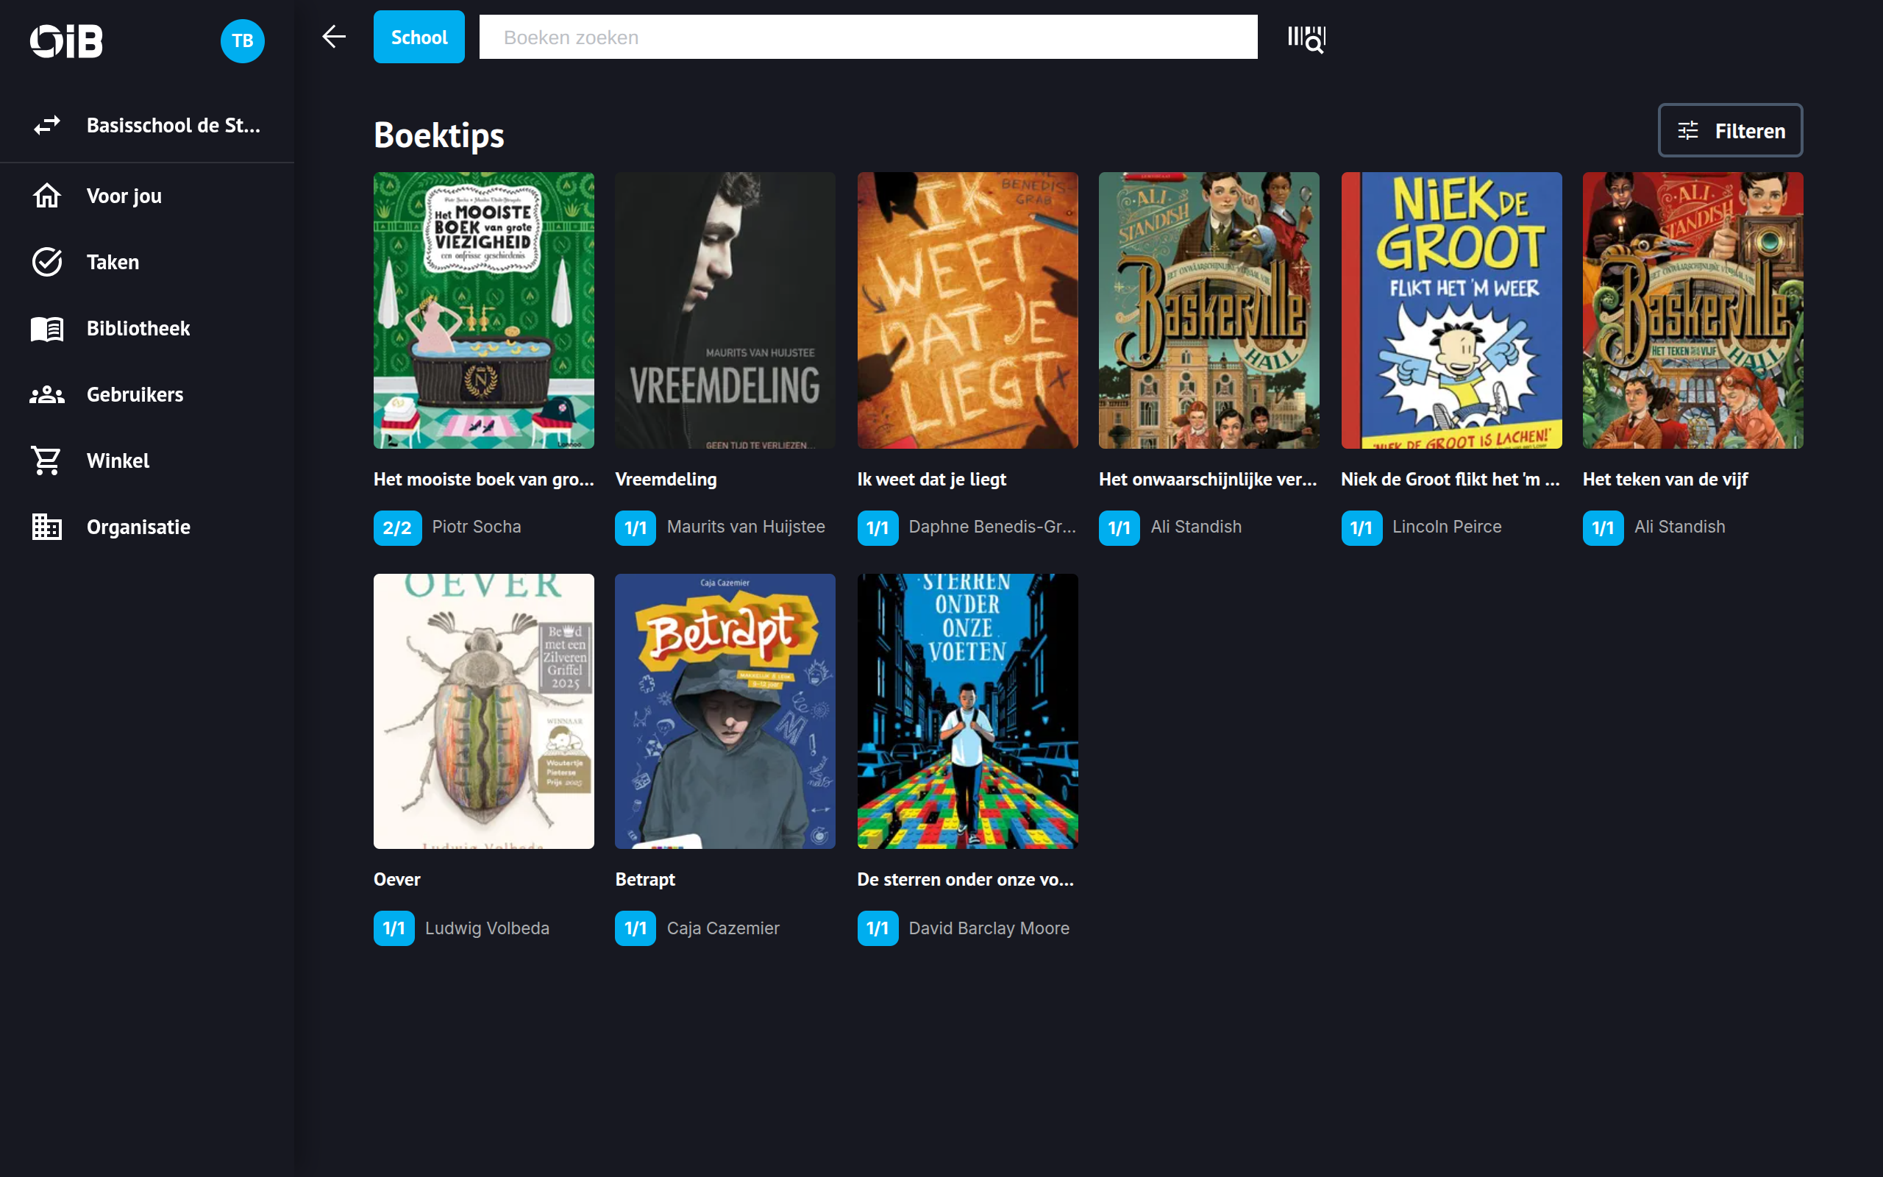Screen dimensions: 1883x1177
Task: Click the Boeken zoeken search field
Action: click(868, 38)
